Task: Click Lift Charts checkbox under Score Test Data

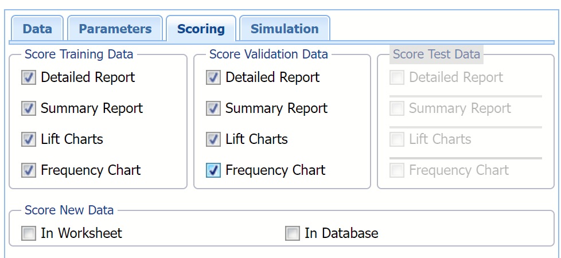Action: coord(397,139)
